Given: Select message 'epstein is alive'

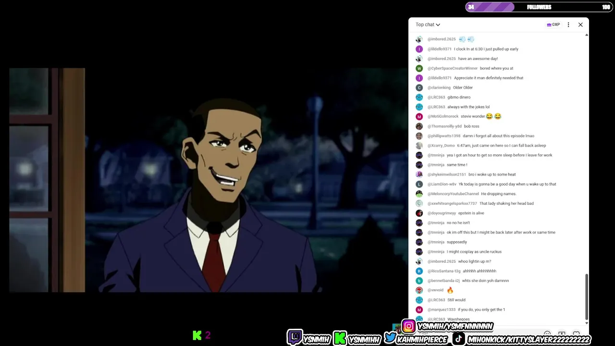Looking at the screenshot, I should (471, 213).
